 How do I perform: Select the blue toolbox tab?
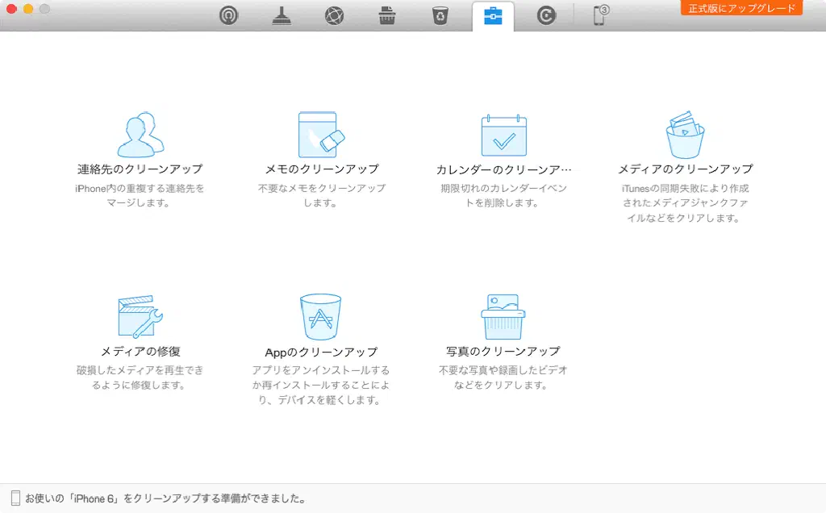click(x=492, y=16)
